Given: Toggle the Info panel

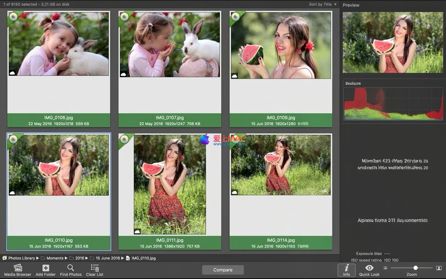Looking at the screenshot, I should pos(346,270).
